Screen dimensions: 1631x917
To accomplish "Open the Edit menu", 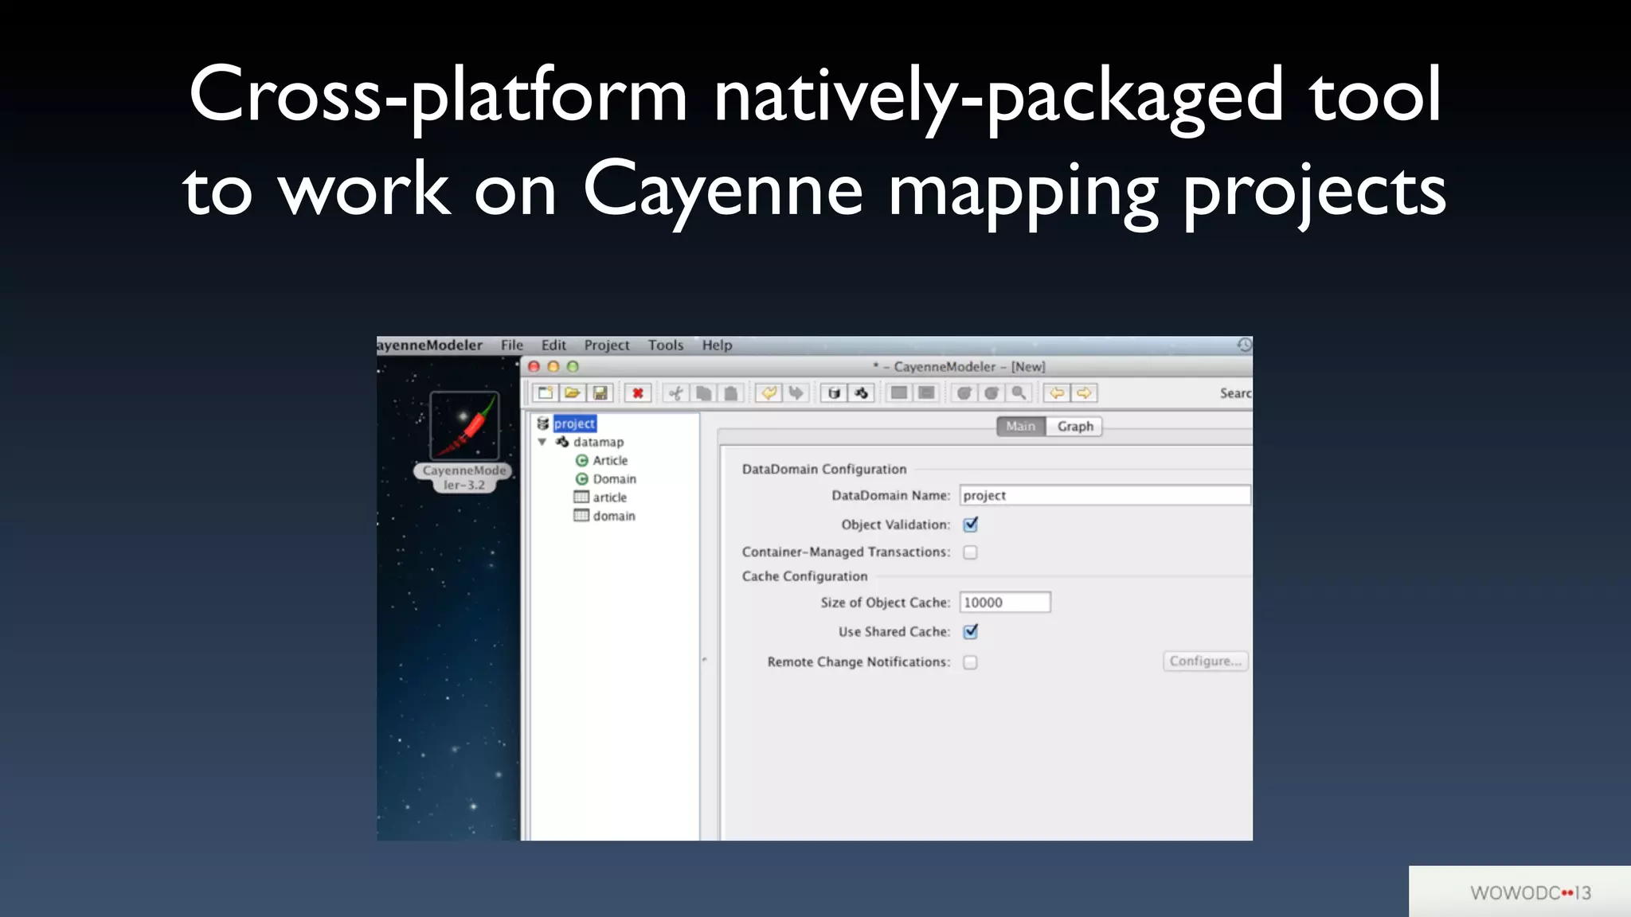I will pos(553,345).
